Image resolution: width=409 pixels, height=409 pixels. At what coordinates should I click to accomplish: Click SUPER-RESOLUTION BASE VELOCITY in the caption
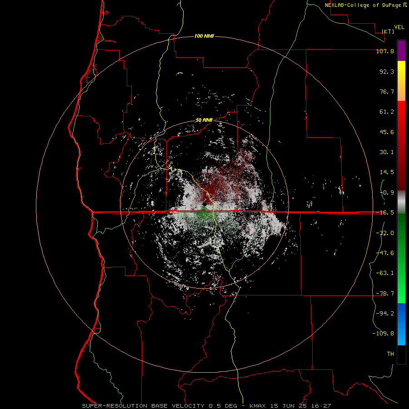(x=143, y=406)
